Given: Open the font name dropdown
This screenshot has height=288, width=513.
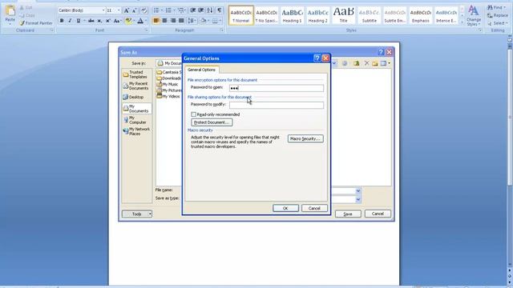Looking at the screenshot, I should point(103,10).
